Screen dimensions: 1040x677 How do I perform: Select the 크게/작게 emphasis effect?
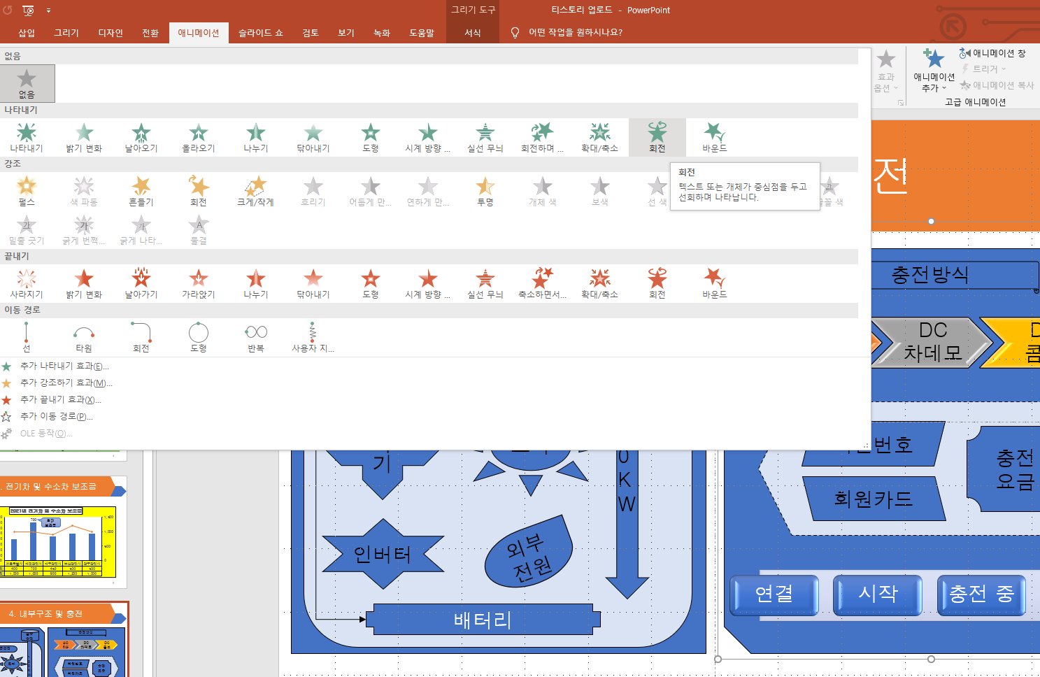pyautogui.click(x=256, y=191)
